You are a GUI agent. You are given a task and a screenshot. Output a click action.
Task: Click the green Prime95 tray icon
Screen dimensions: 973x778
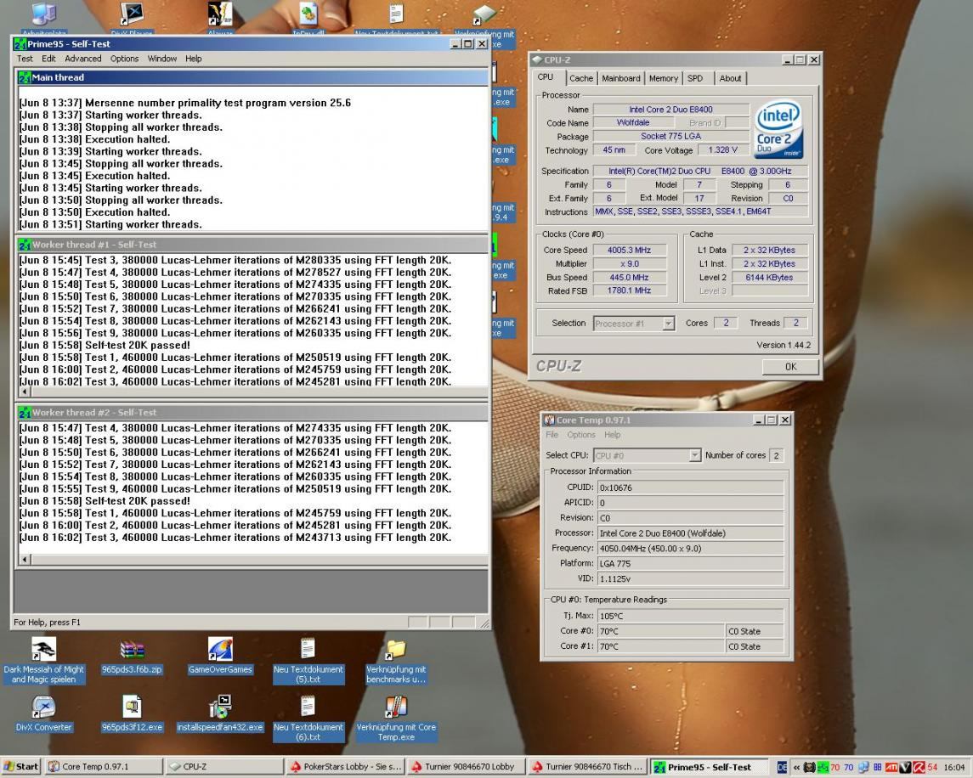click(x=823, y=768)
